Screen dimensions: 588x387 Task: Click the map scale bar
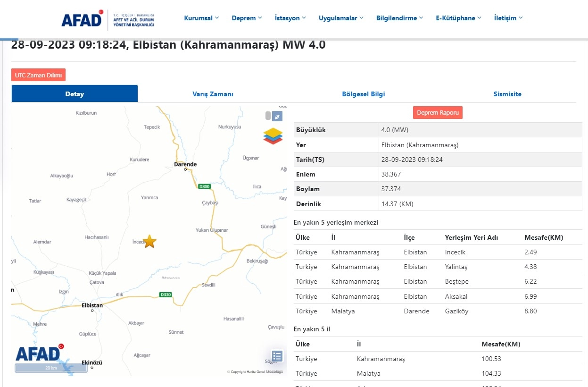click(x=51, y=368)
